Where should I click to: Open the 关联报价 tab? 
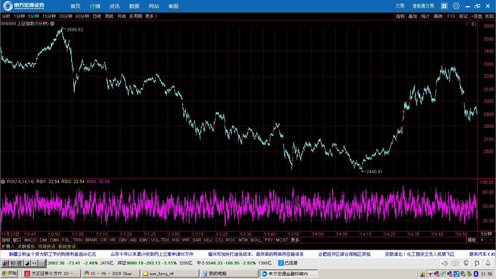[x=26, y=247]
